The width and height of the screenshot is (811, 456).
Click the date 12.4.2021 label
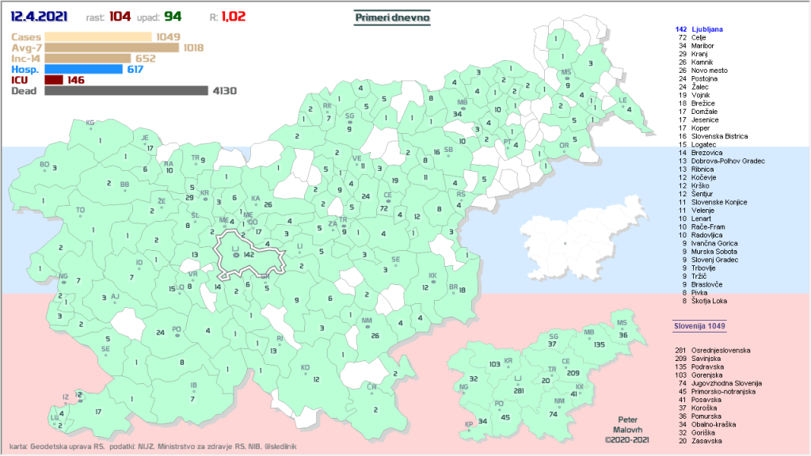click(x=39, y=15)
